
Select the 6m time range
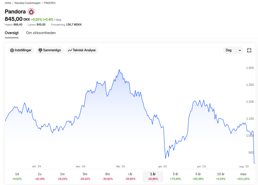108,176
